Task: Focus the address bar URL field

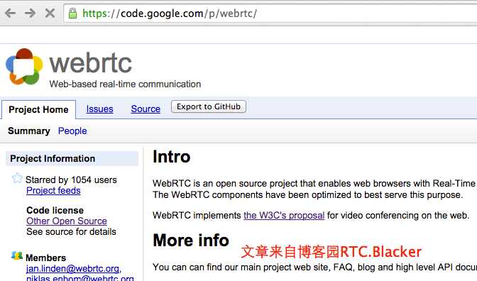Action: (x=270, y=13)
